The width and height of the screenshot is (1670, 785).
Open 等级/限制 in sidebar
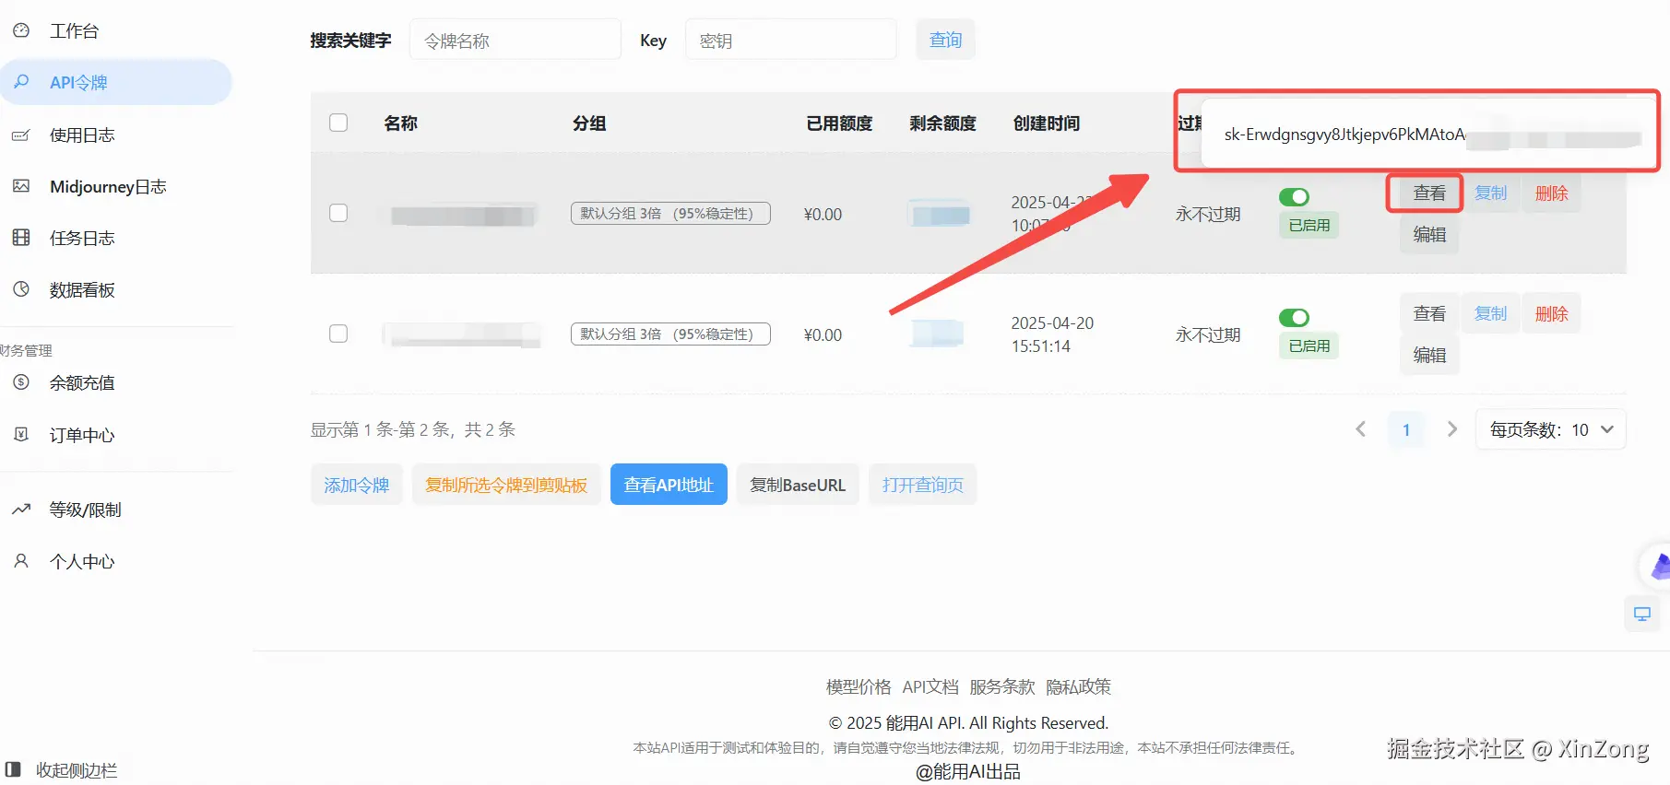(x=85, y=510)
